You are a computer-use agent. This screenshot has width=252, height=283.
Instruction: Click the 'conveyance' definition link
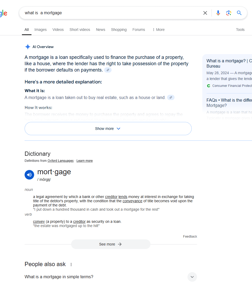pyautogui.click(x=132, y=201)
